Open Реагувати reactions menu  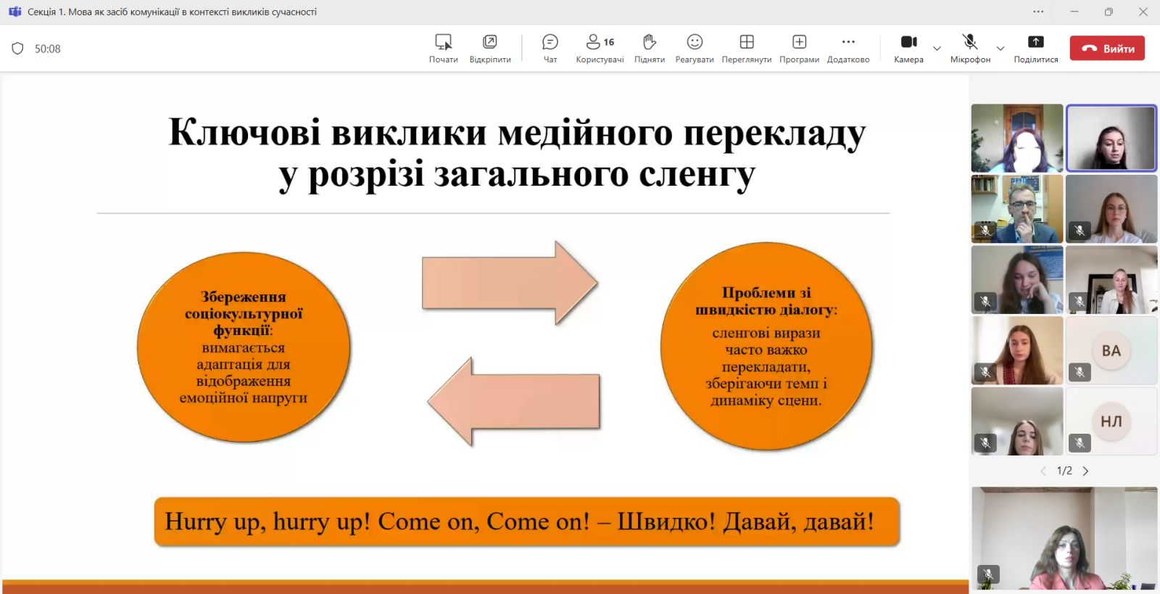(x=694, y=48)
